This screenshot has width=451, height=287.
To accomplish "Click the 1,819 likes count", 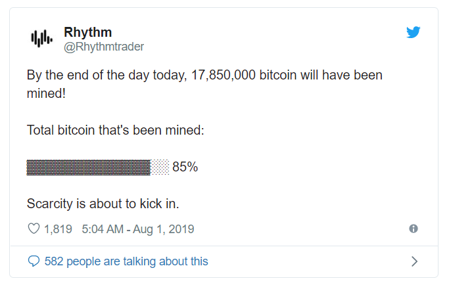I will [x=59, y=229].
